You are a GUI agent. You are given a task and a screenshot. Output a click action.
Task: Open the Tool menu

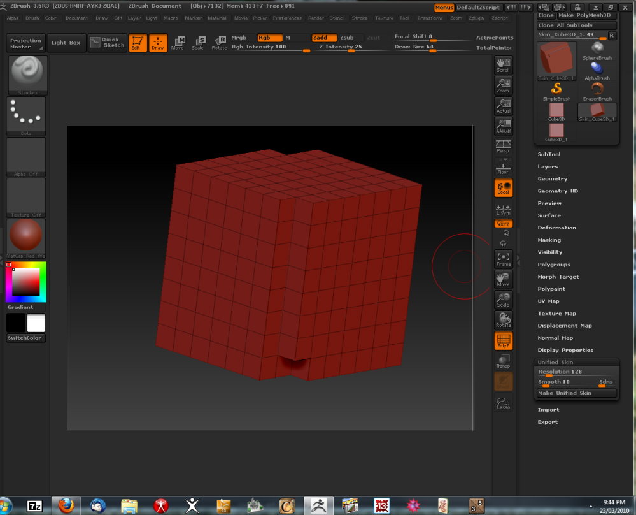(404, 18)
